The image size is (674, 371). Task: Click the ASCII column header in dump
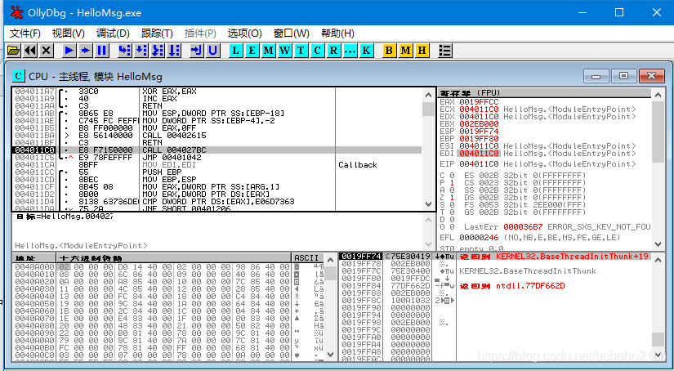pos(307,258)
